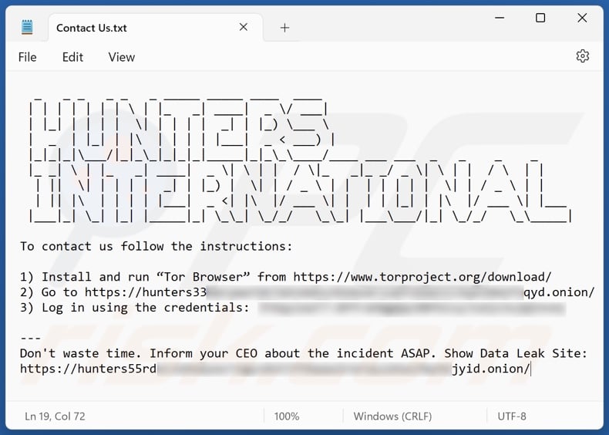
Task: Click the HUNTERS ASCII art banner text
Action: (180, 130)
